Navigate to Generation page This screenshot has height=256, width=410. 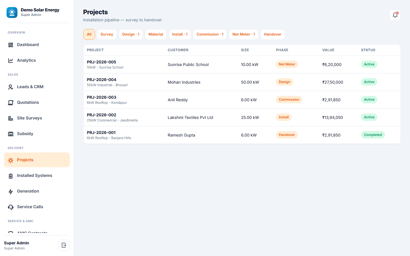pyautogui.click(x=37, y=191)
